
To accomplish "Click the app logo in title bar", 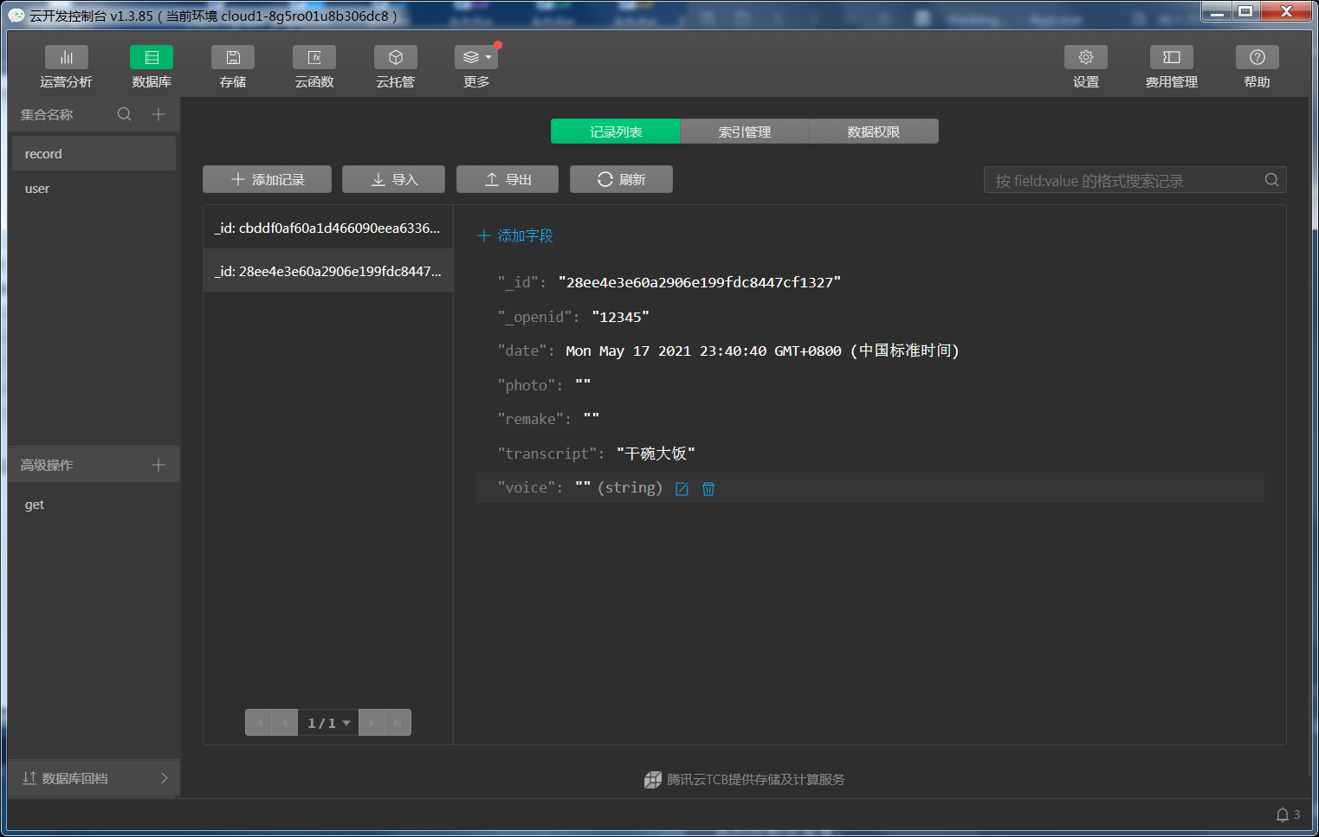I will point(16,15).
